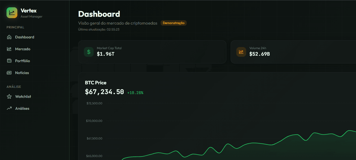Image resolution: width=356 pixels, height=160 pixels.
Task: Click the green dollar icon on Market Cap card
Action: 88,52
